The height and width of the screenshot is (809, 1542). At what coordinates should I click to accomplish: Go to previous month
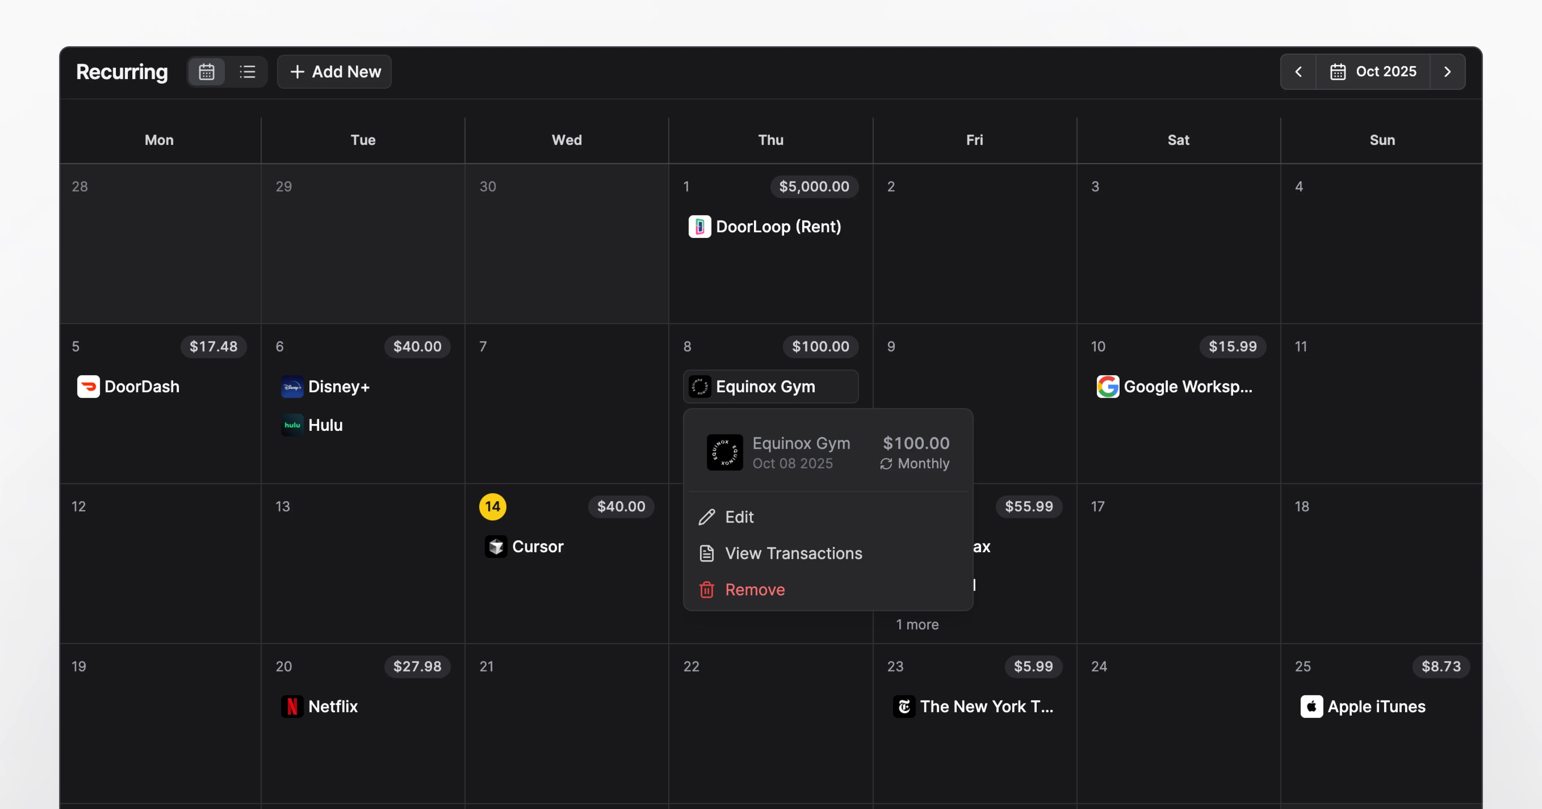(1298, 72)
